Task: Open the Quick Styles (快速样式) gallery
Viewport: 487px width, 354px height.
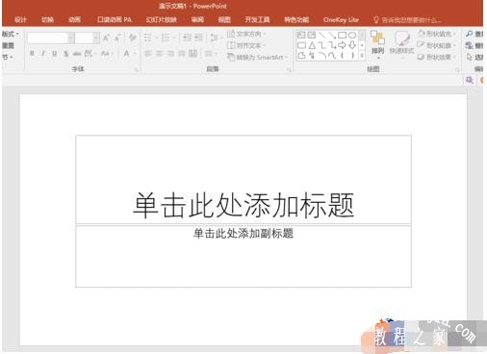Action: 401,45
